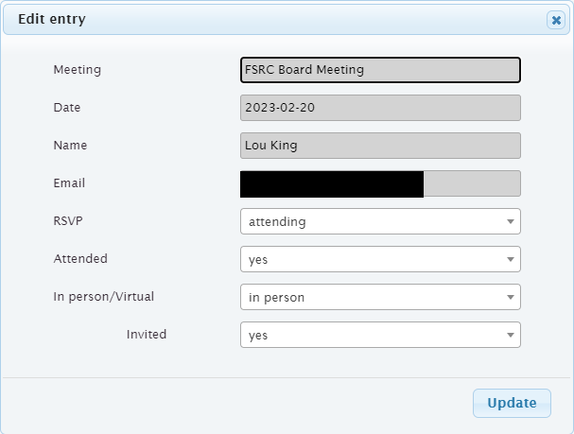Click the Invited label text
The height and width of the screenshot is (434, 574).
(x=147, y=334)
